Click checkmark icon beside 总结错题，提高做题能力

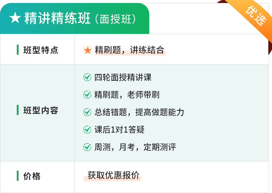click(x=87, y=112)
